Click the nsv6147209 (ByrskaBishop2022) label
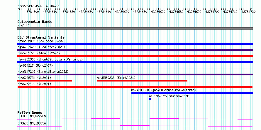 pyautogui.click(x=43, y=72)
